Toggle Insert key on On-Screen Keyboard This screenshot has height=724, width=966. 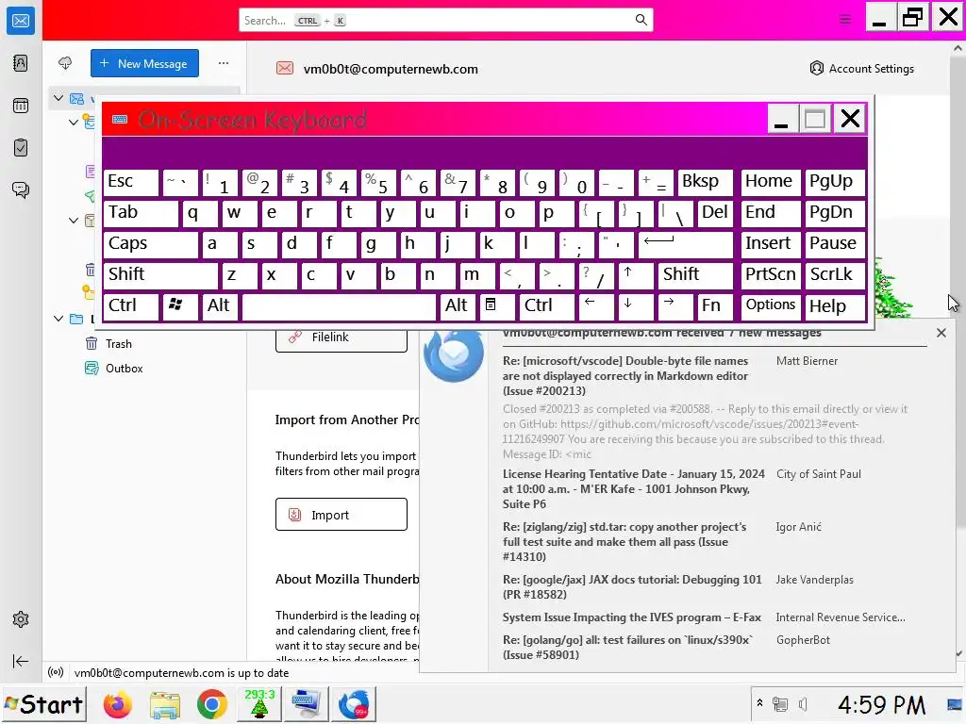coord(770,244)
